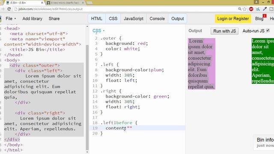The image size is (274, 154).
Task: Click the word 'plum' in the CSS
Action: pyautogui.click(x=156, y=70)
